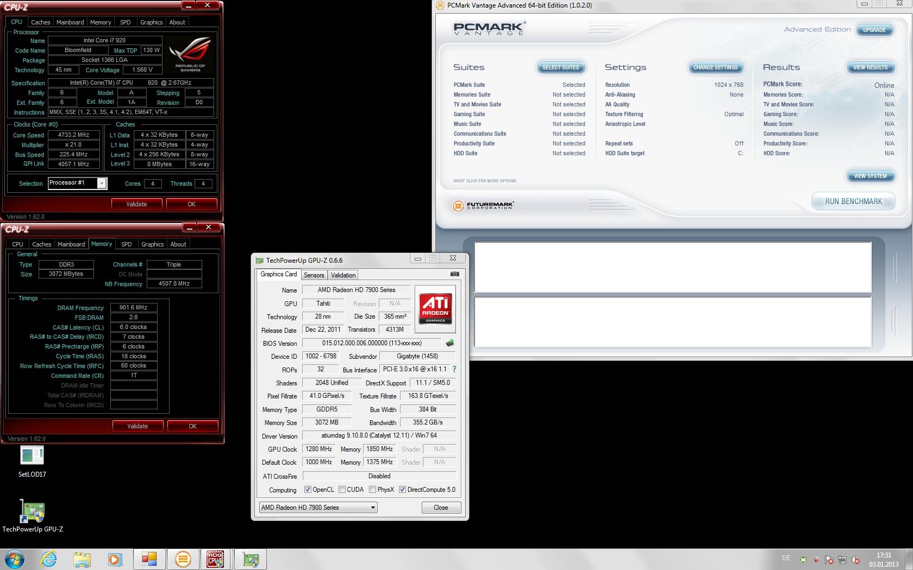The width and height of the screenshot is (913, 570).
Task: Click the Online PCMark Score link
Action: [x=884, y=85]
